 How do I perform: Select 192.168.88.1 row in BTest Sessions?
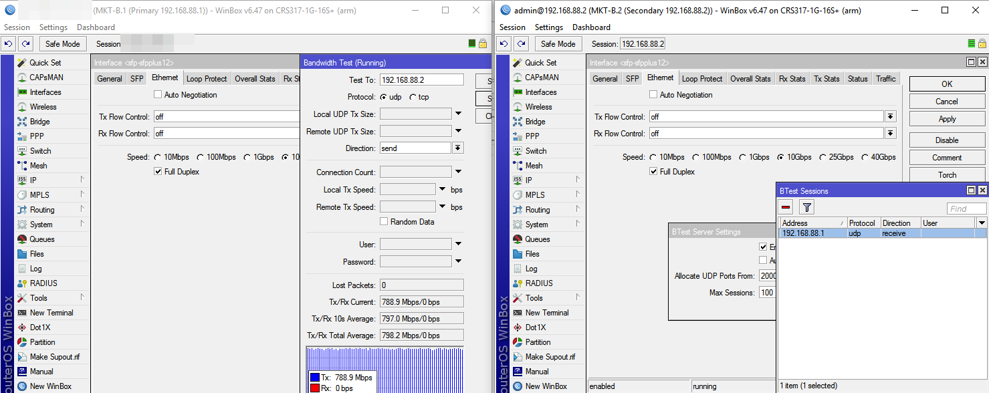tap(883, 233)
